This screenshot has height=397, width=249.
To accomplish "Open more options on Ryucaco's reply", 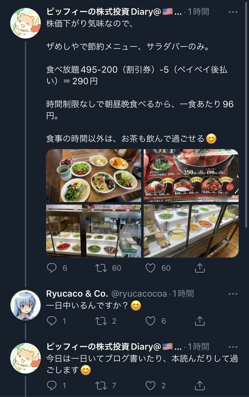I will [x=233, y=293].
